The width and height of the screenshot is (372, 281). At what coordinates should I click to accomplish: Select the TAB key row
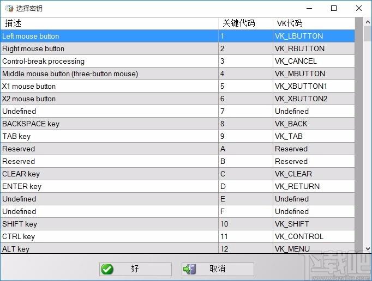click(178, 136)
